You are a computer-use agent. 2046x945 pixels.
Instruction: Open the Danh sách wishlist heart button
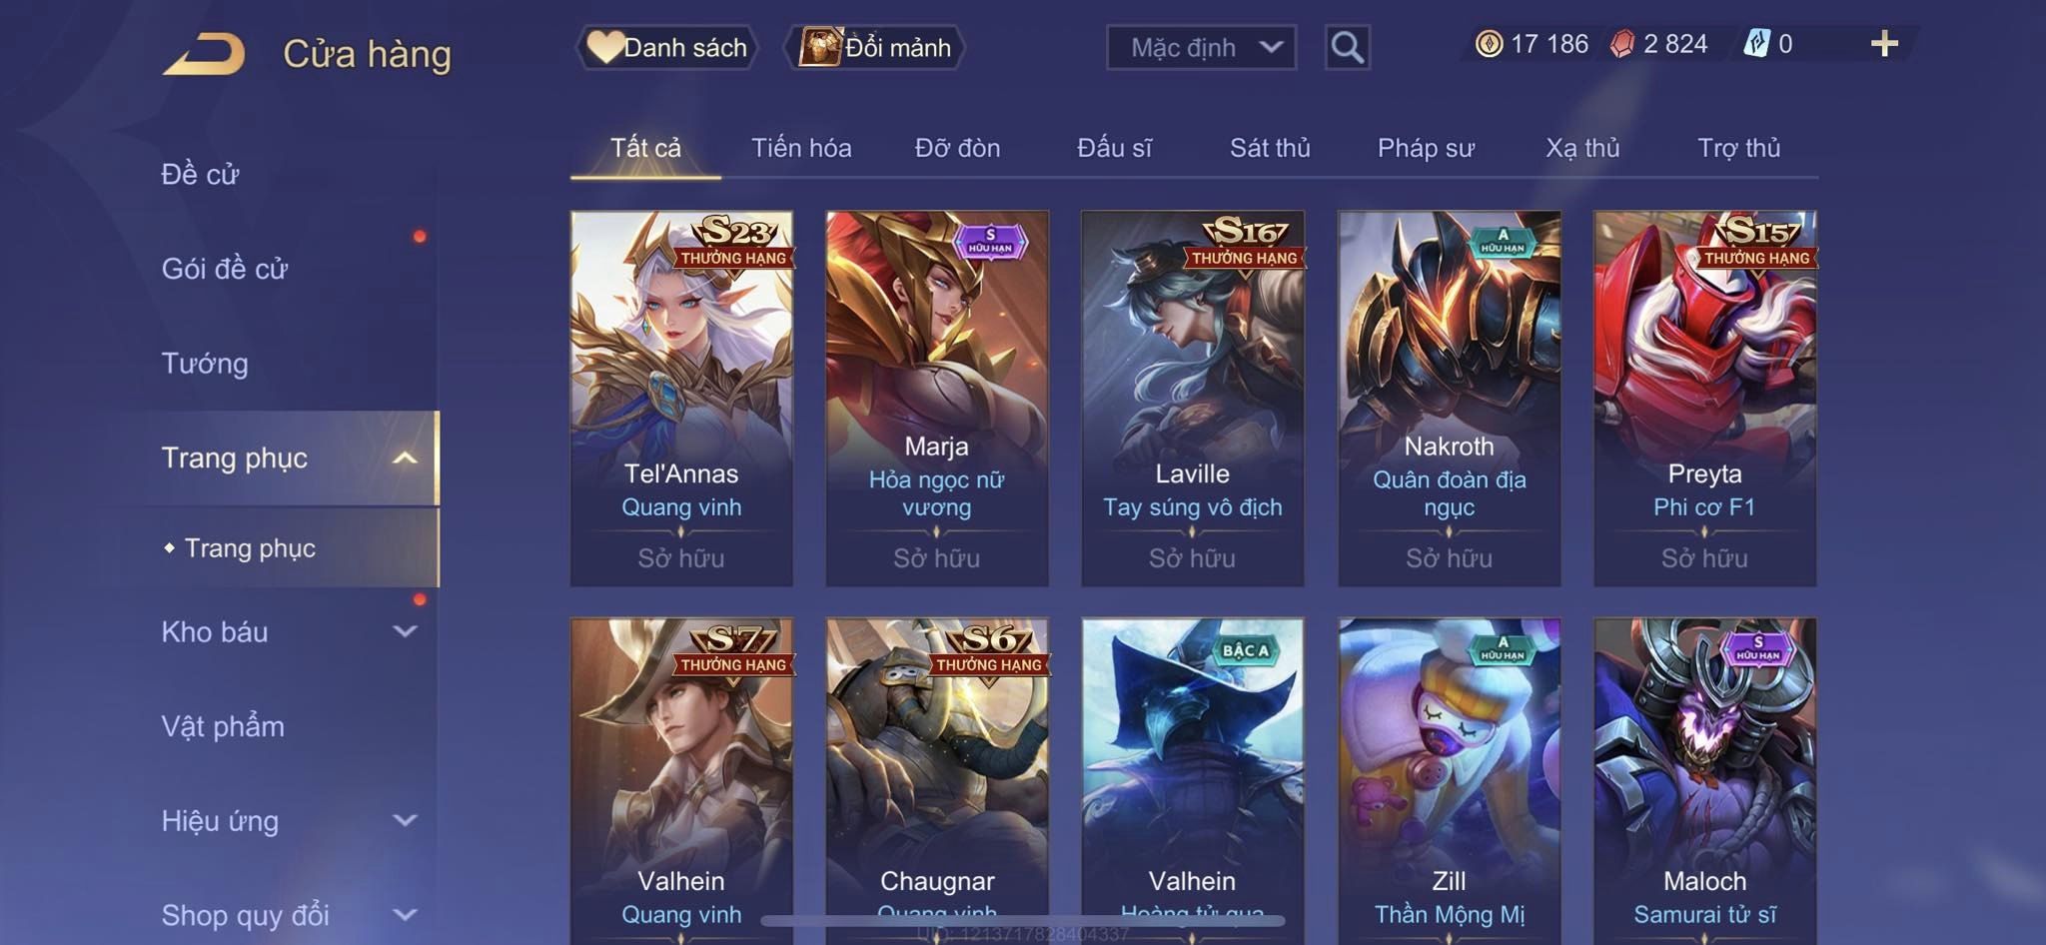coord(666,47)
